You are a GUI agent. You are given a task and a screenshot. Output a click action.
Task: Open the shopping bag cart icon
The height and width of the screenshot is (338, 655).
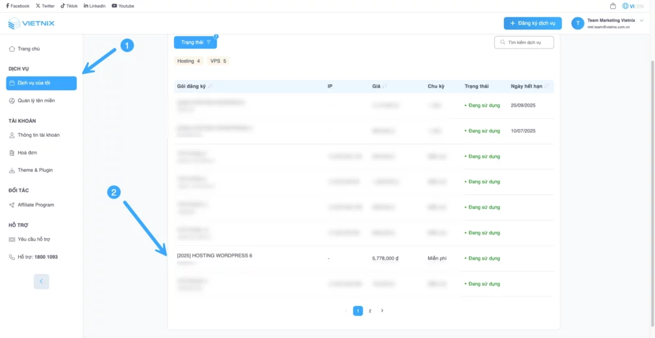tap(613, 6)
